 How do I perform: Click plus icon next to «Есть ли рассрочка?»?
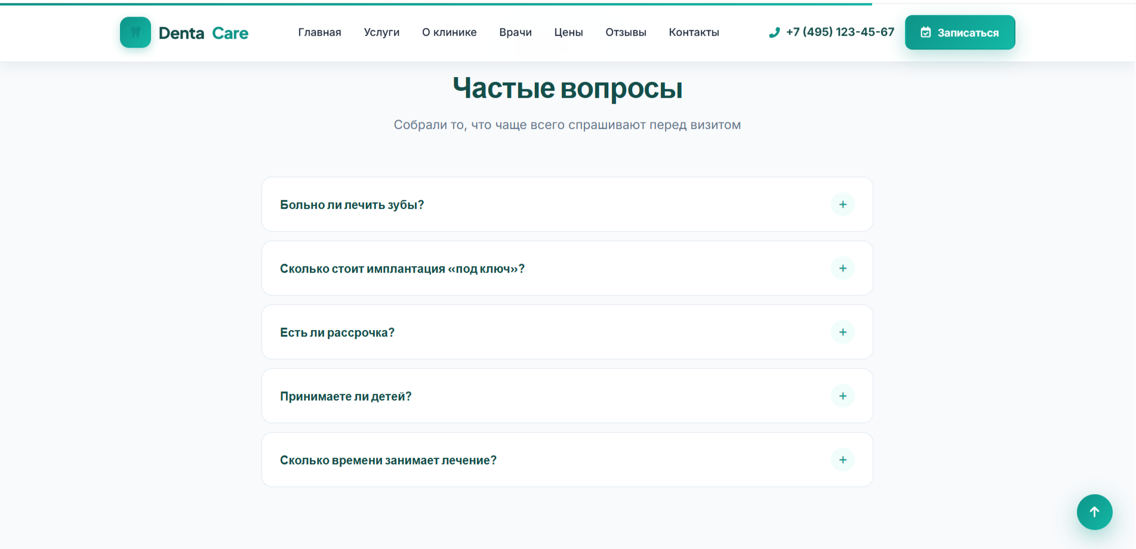pyautogui.click(x=843, y=332)
